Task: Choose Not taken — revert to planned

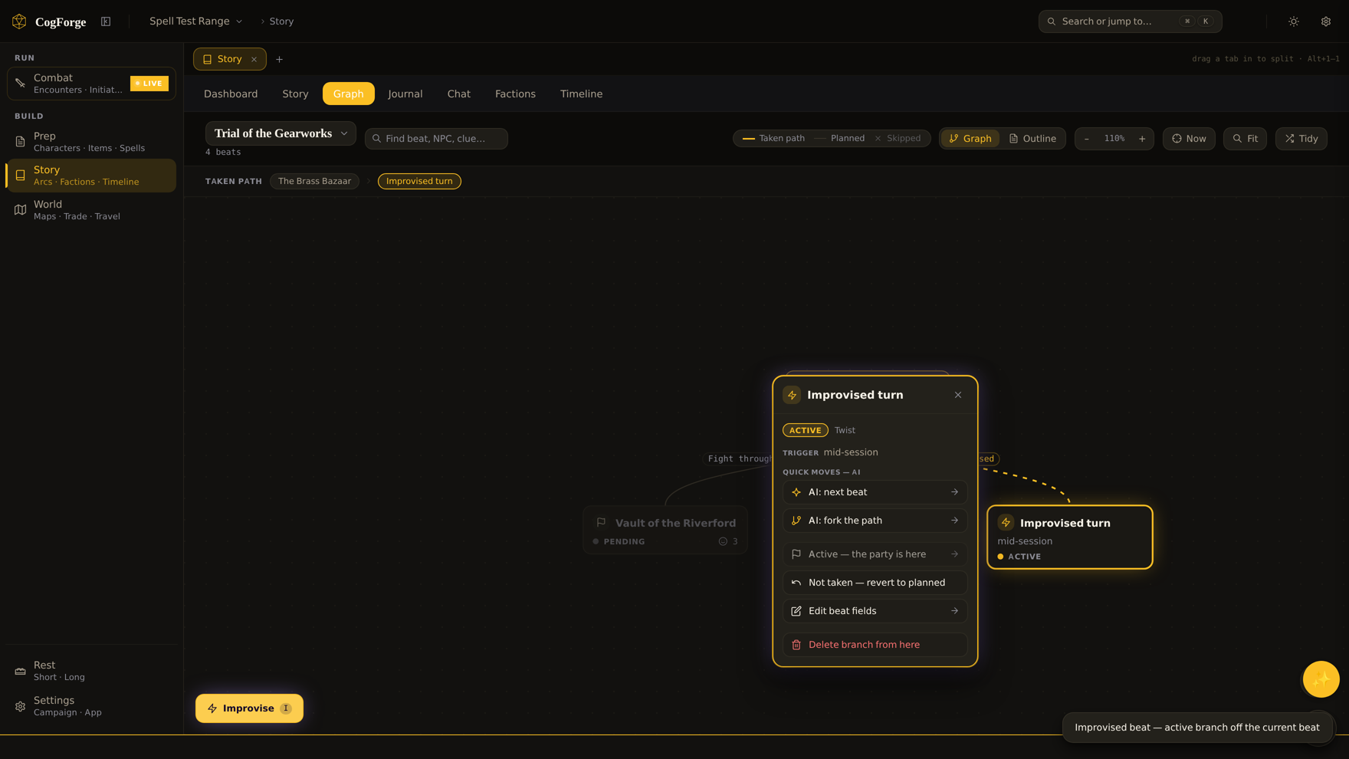Action: (x=875, y=583)
